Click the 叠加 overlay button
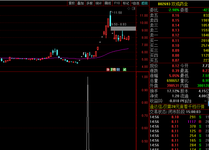Image resolution: width=209 pixels, height=150 pixels. point(80,3)
